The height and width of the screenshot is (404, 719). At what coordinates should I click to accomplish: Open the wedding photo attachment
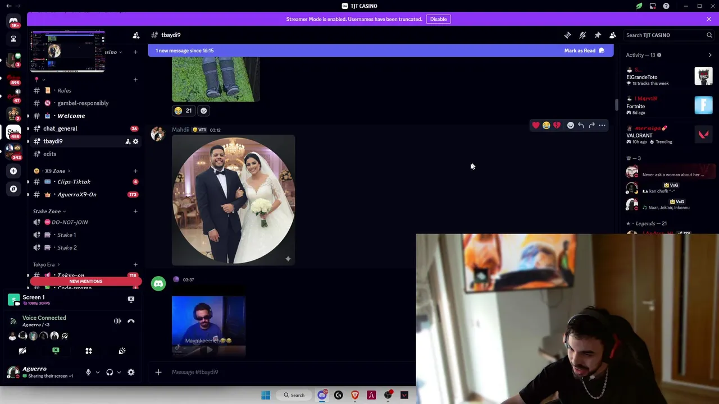[233, 199]
